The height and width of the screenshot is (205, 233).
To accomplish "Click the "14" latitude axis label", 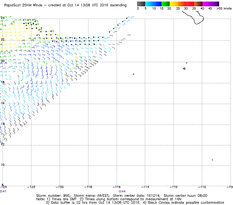I will point(3,124).
